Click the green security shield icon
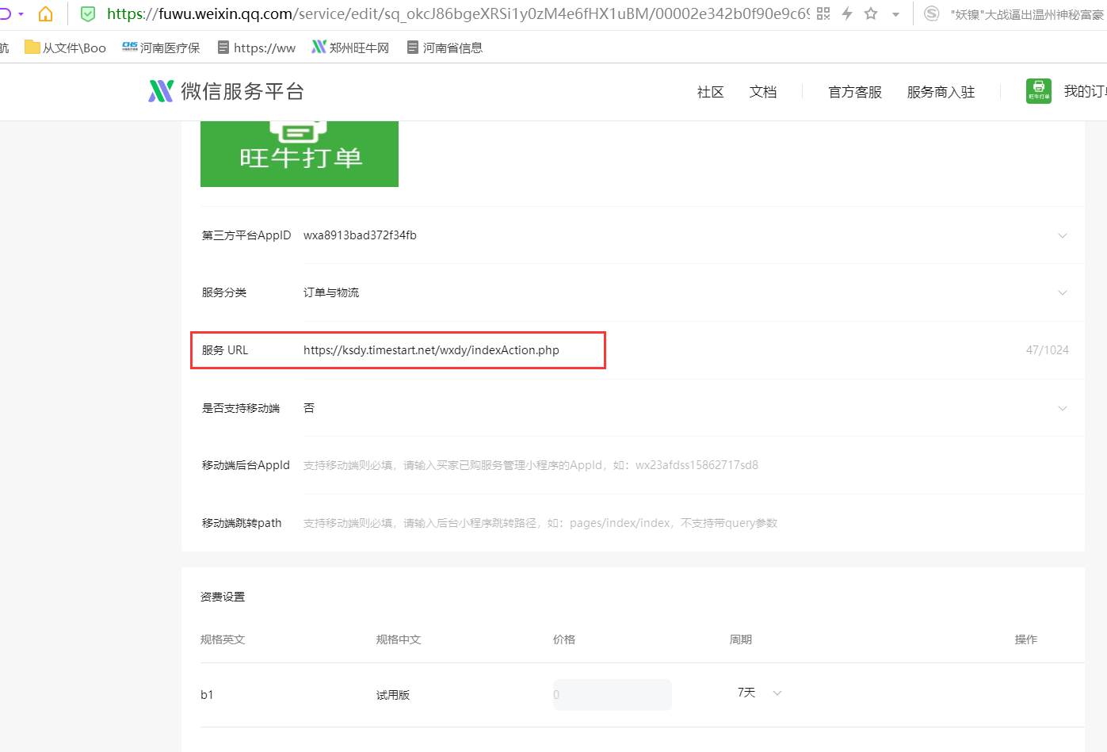 88,13
